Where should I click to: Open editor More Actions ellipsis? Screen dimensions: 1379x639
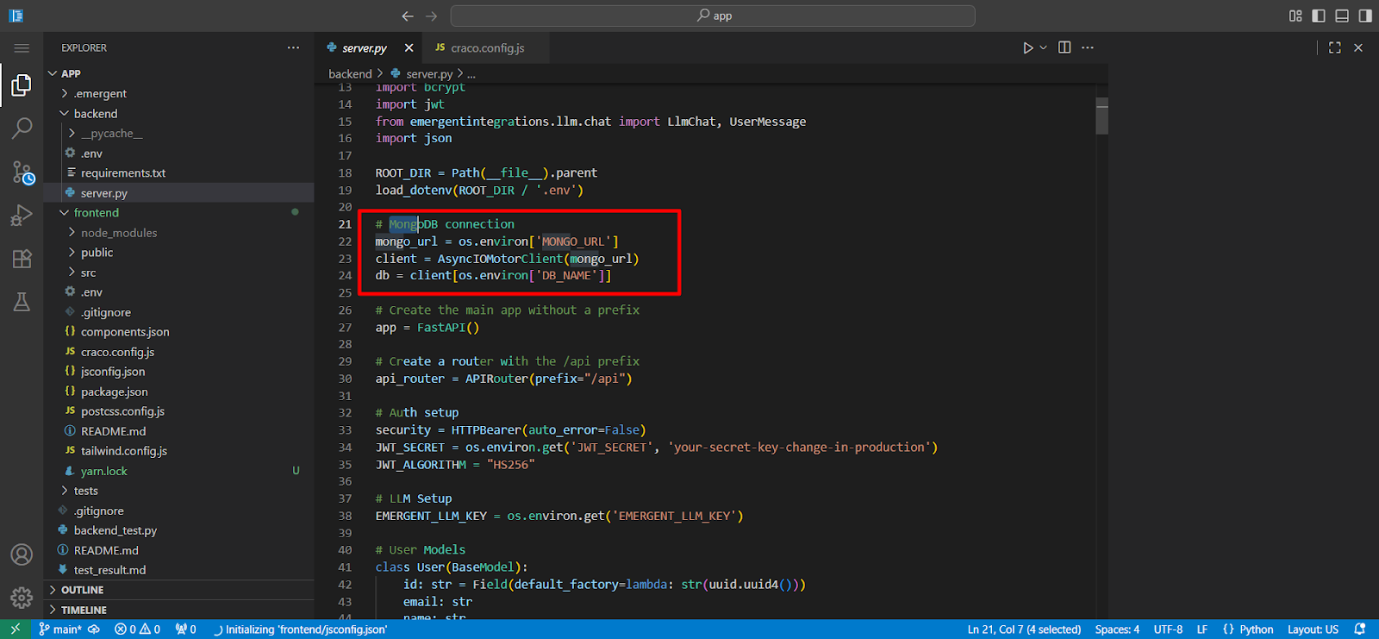pyautogui.click(x=1088, y=48)
